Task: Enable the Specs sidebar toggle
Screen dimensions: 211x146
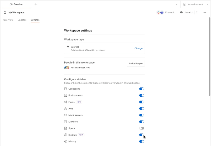Action: click(x=142, y=128)
